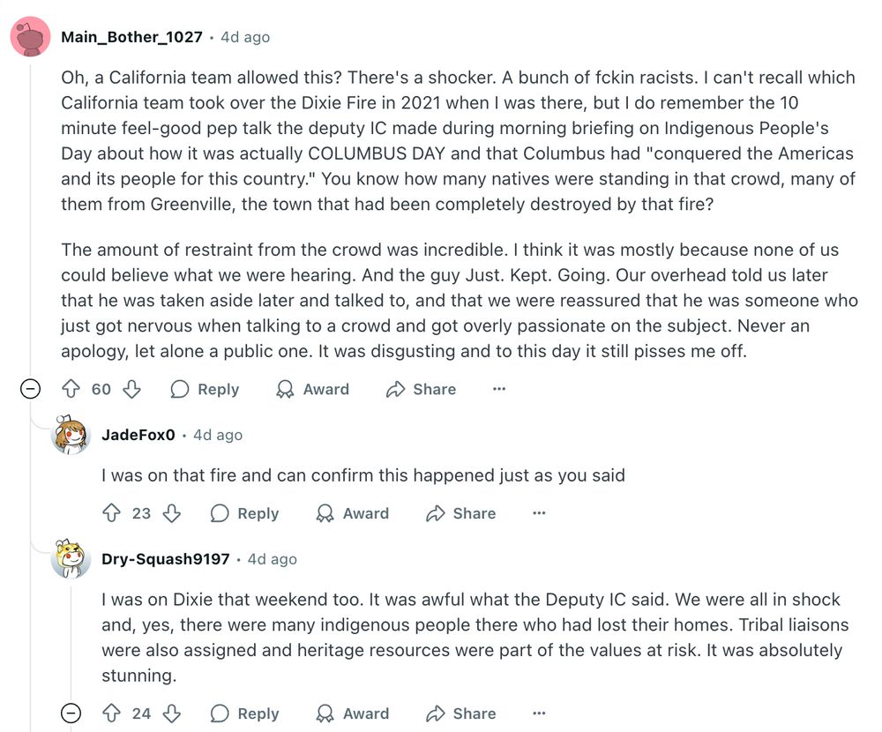This screenshot has height=732, width=882.
Task: Open JadeFox0's username profile link
Action: point(138,435)
